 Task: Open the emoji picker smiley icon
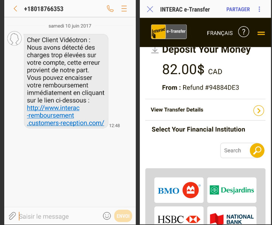pyautogui.click(x=107, y=216)
